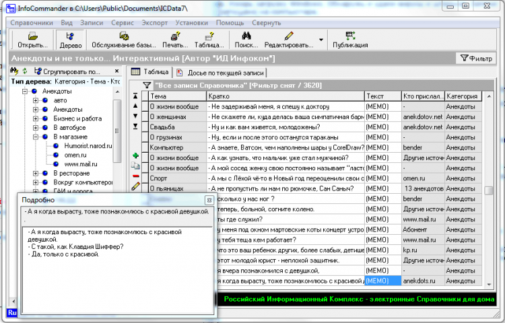Click the green plus add-record icon
Viewport: 505px width, 323px height.
click(136, 156)
